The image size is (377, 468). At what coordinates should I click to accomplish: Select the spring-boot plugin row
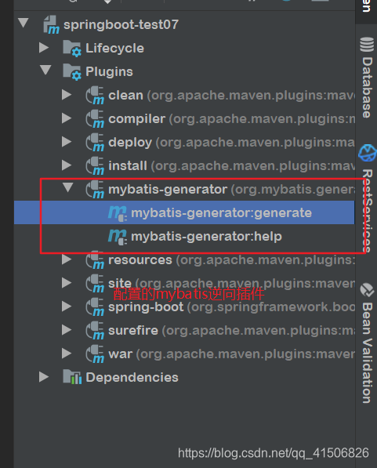[185, 307]
